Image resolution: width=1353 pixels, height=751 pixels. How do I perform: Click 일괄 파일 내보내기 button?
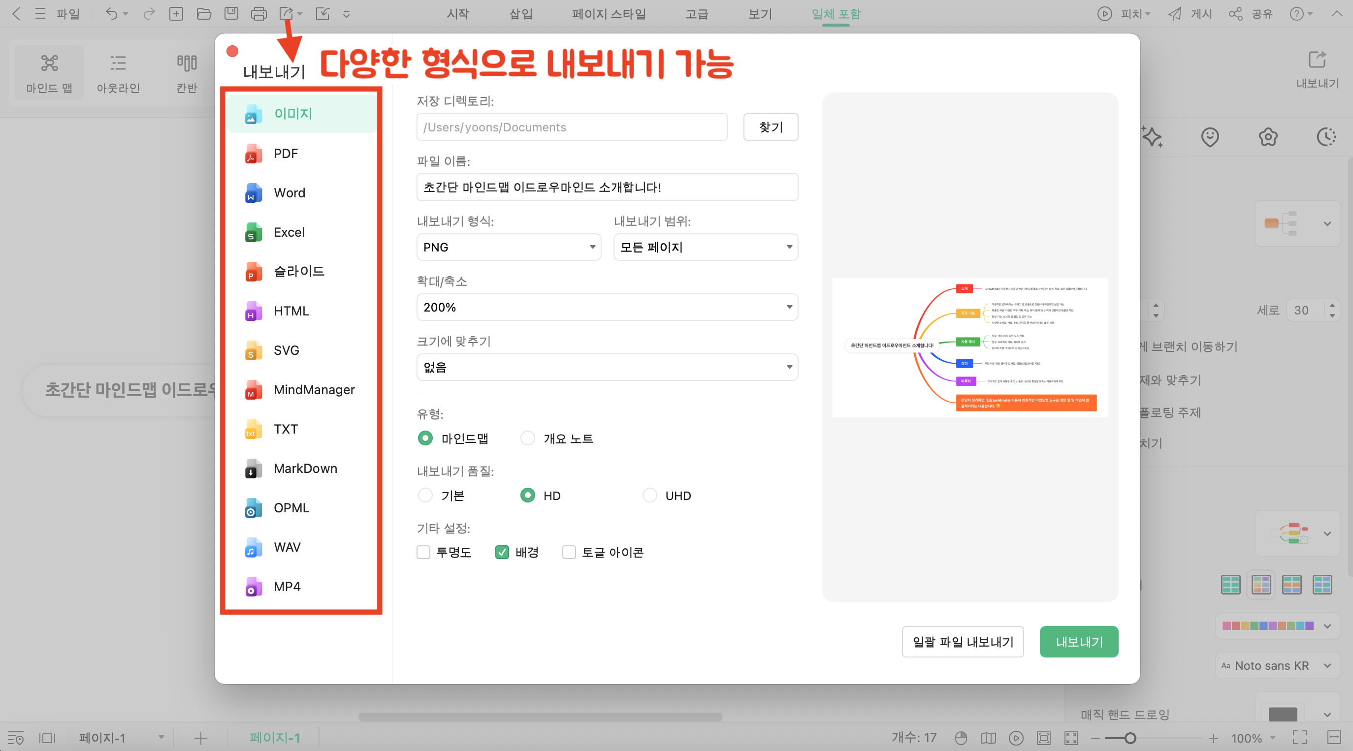pos(963,641)
